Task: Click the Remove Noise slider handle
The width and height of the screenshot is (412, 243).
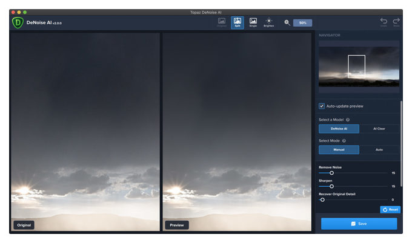Action: [x=331, y=173]
